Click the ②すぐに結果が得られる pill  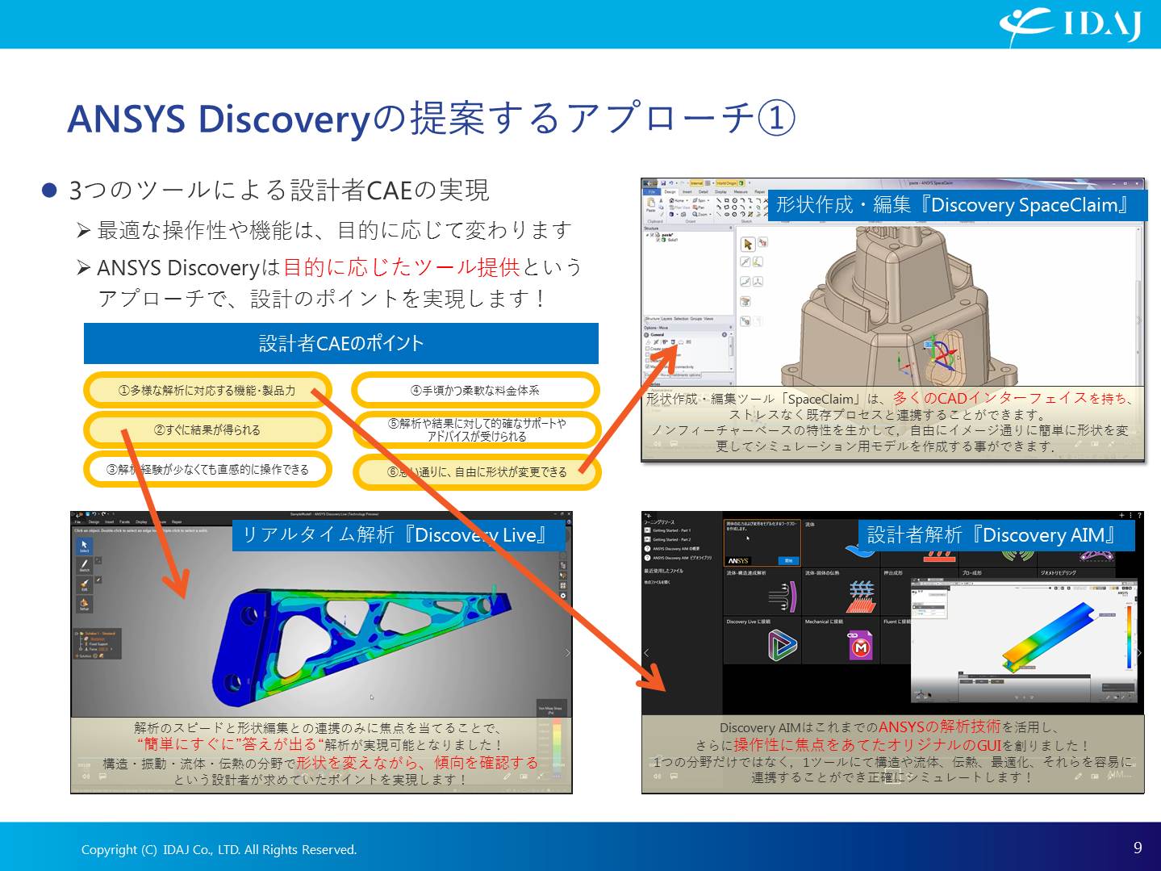coord(207,430)
